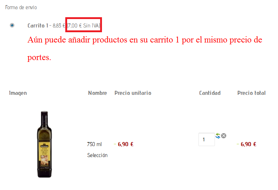Screen dimensions: 278x190
Task: Click the 750 ml product name
Action: [94, 144]
